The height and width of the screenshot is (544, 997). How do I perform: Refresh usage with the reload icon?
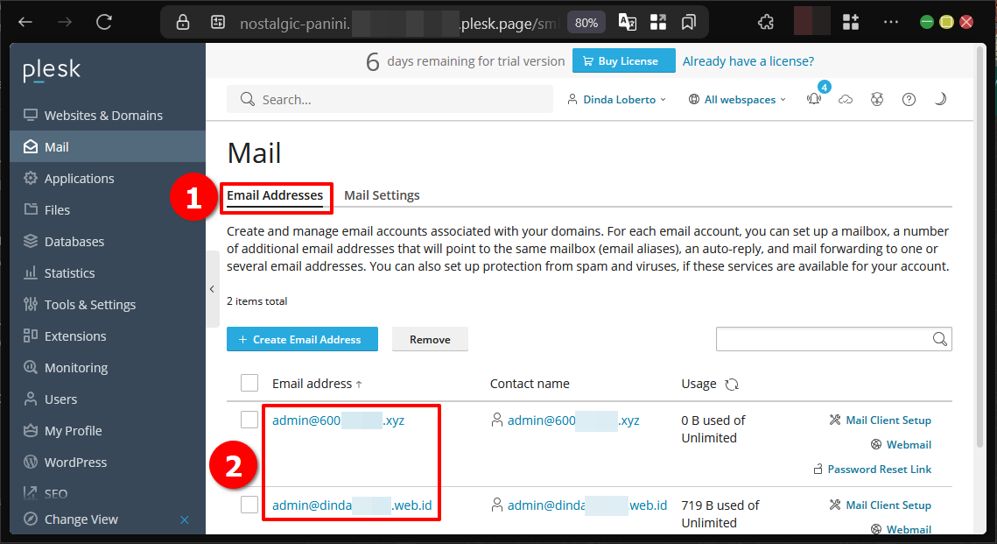click(x=732, y=384)
